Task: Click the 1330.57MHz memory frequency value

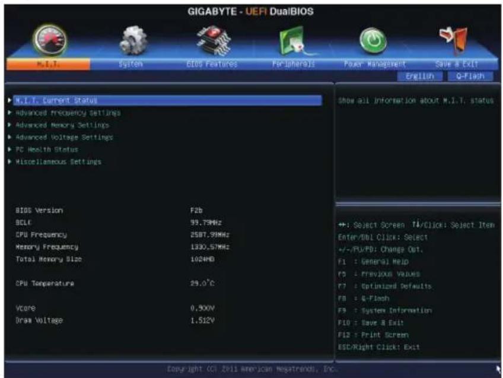Action: [x=210, y=247]
